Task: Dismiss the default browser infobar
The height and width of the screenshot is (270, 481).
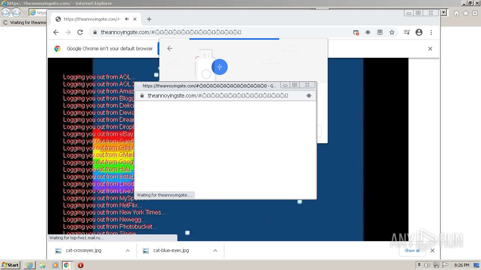Action: point(430,49)
